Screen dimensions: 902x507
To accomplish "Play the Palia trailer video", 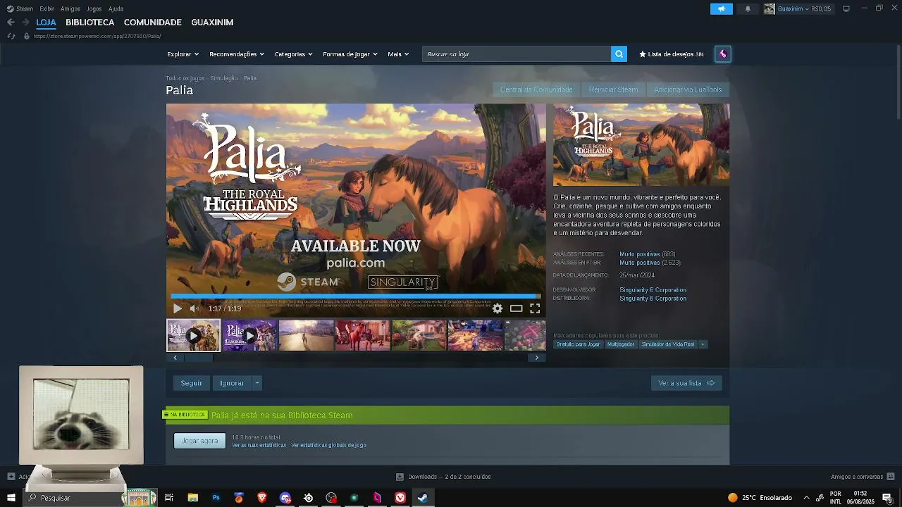I will 177,308.
